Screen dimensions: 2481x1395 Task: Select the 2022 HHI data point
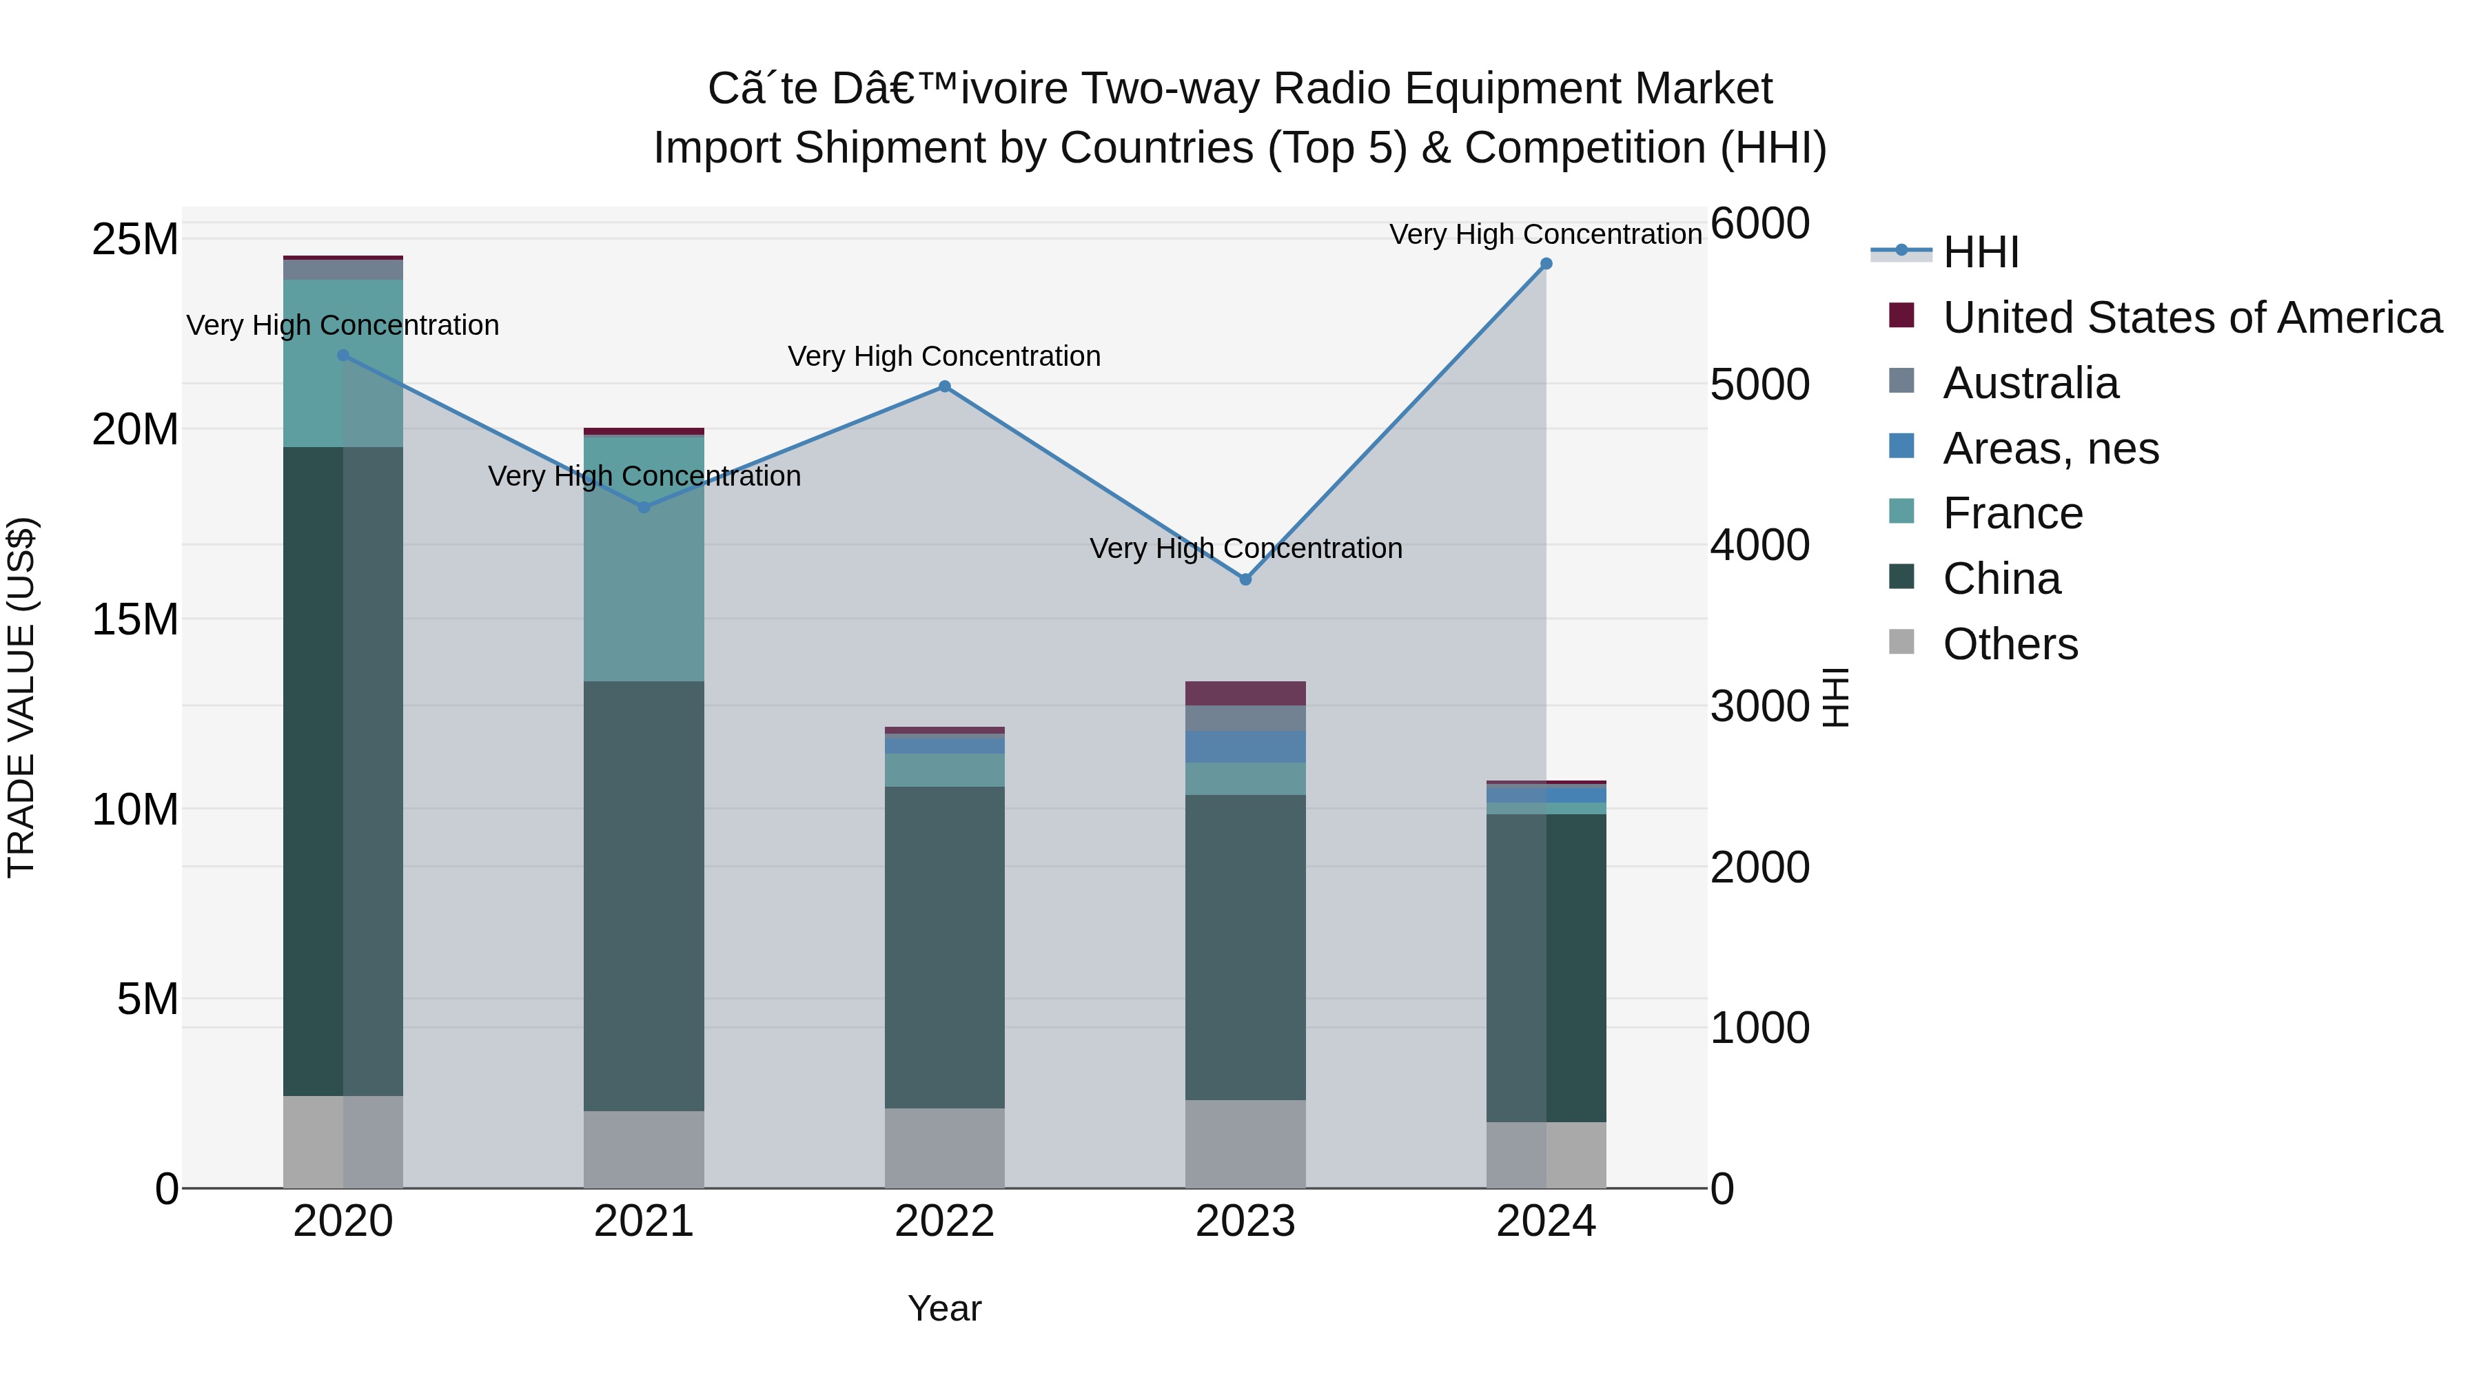pos(945,386)
